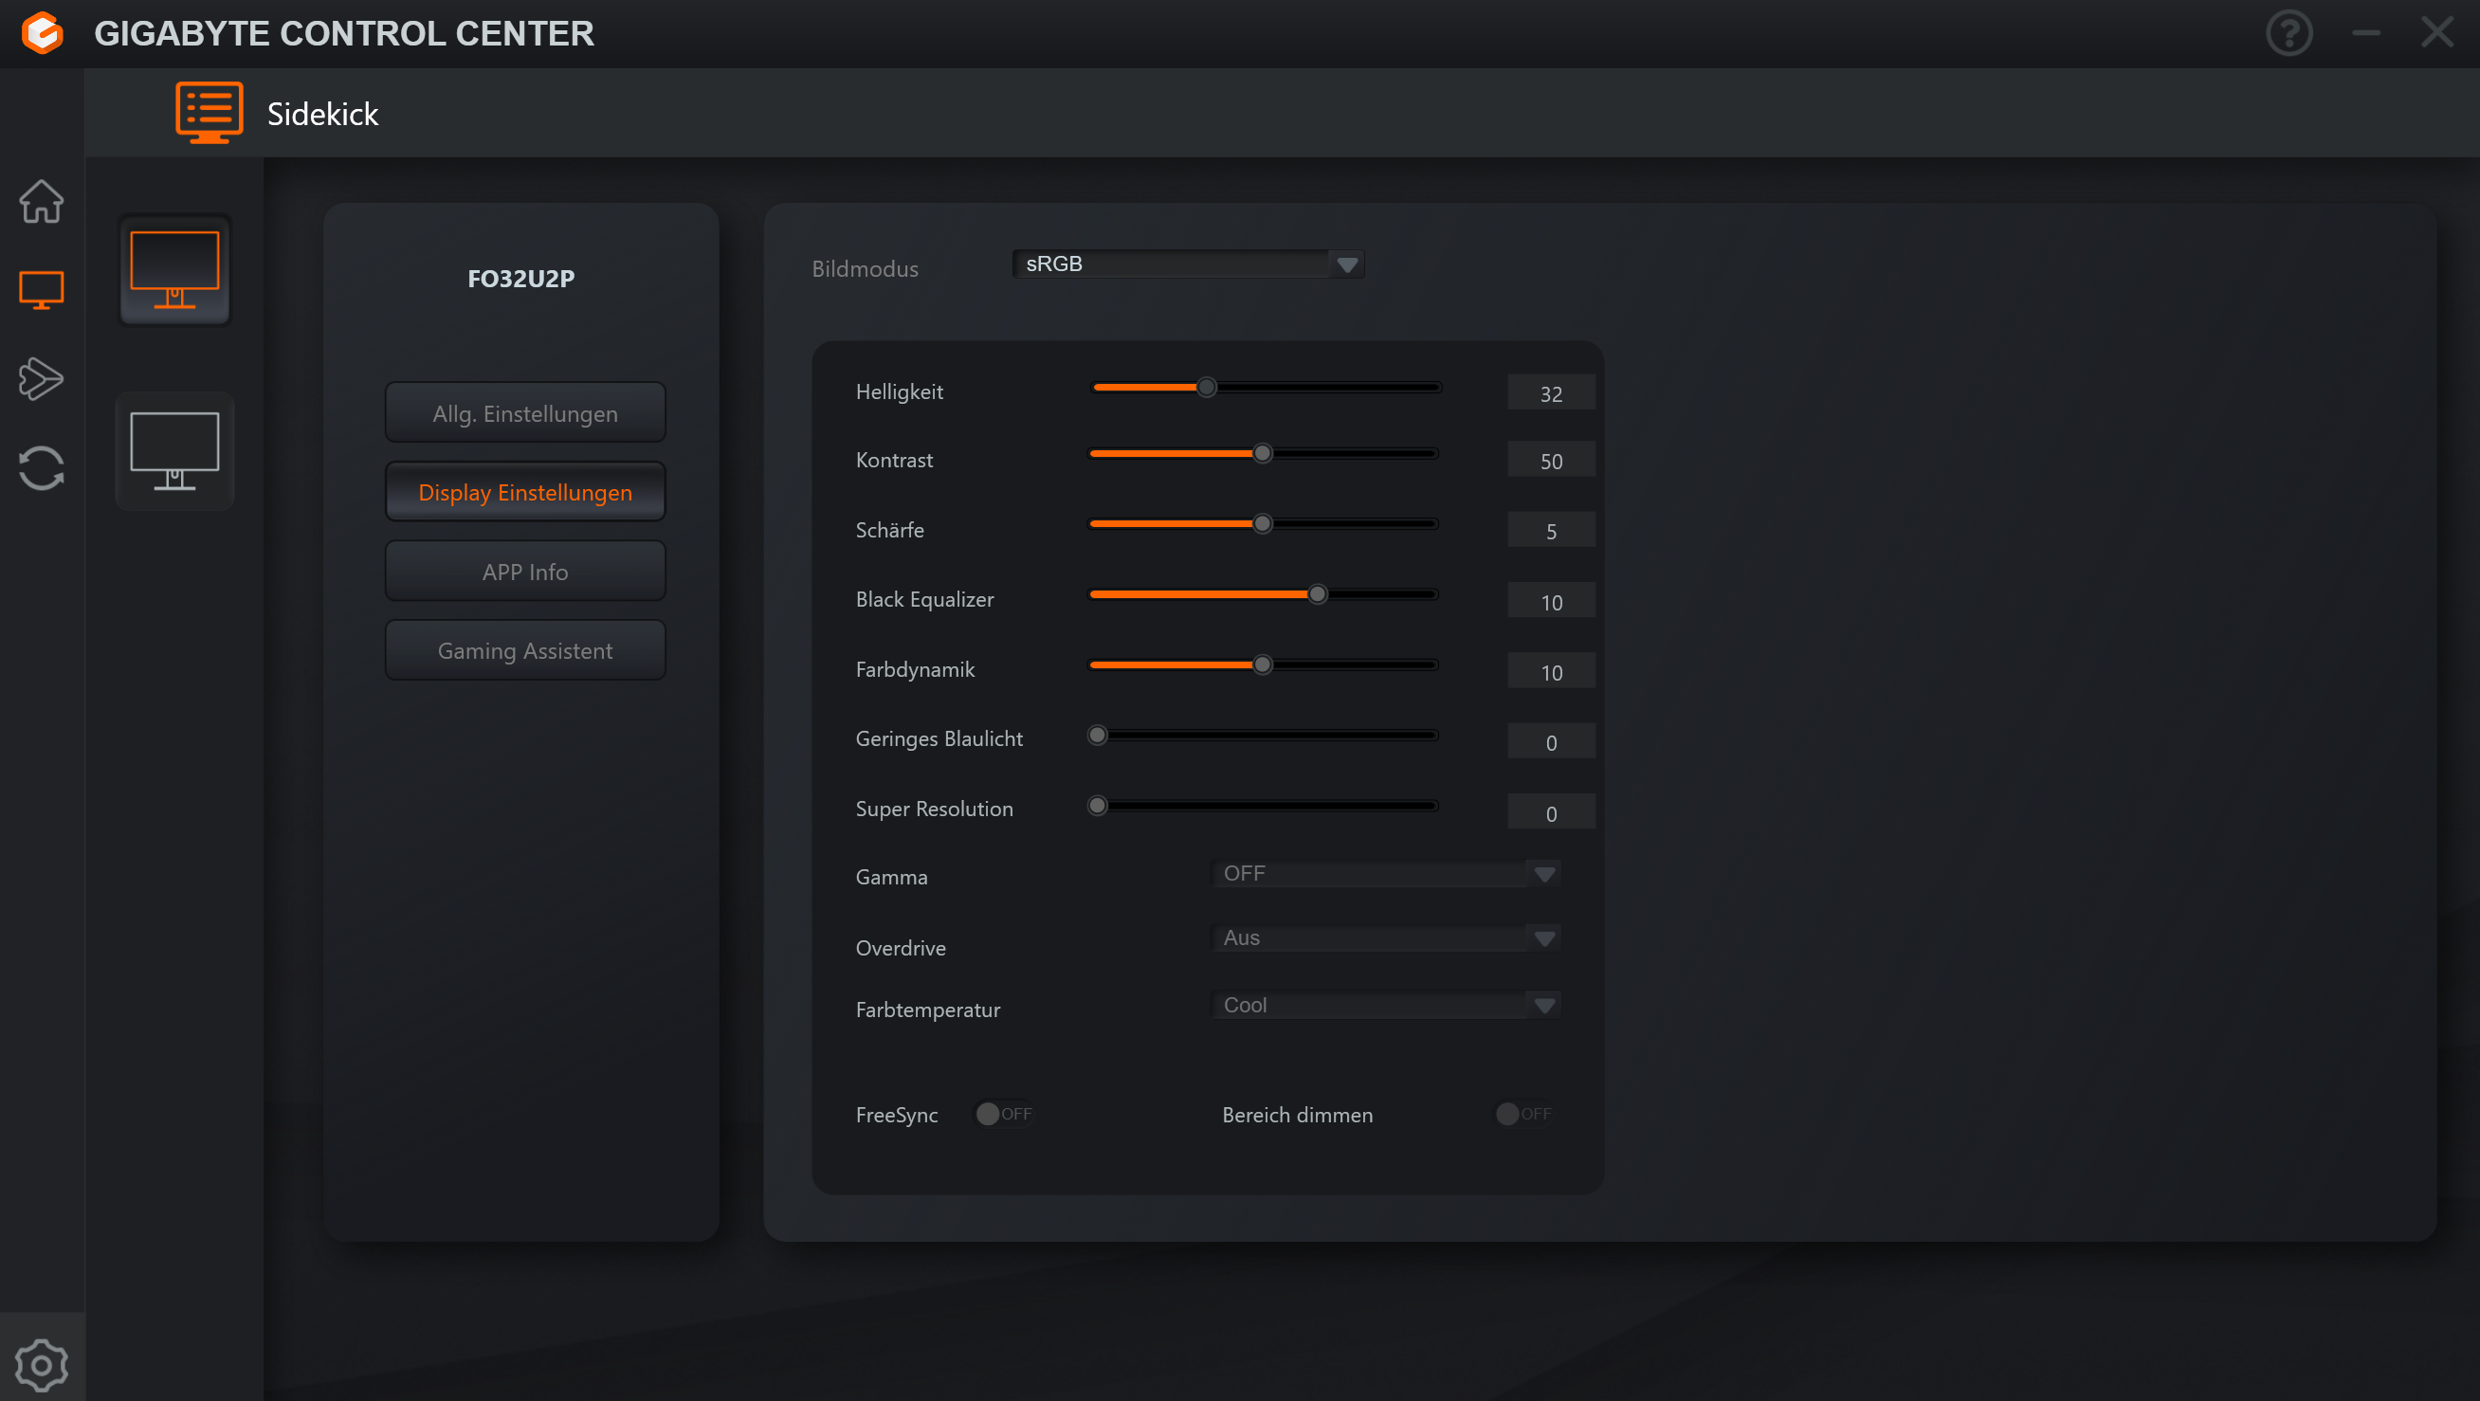Open APP Info
Screen dimensions: 2480x1401
(x=524, y=571)
